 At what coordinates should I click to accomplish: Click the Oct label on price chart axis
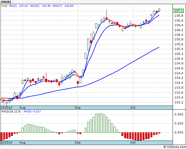(133, 108)
